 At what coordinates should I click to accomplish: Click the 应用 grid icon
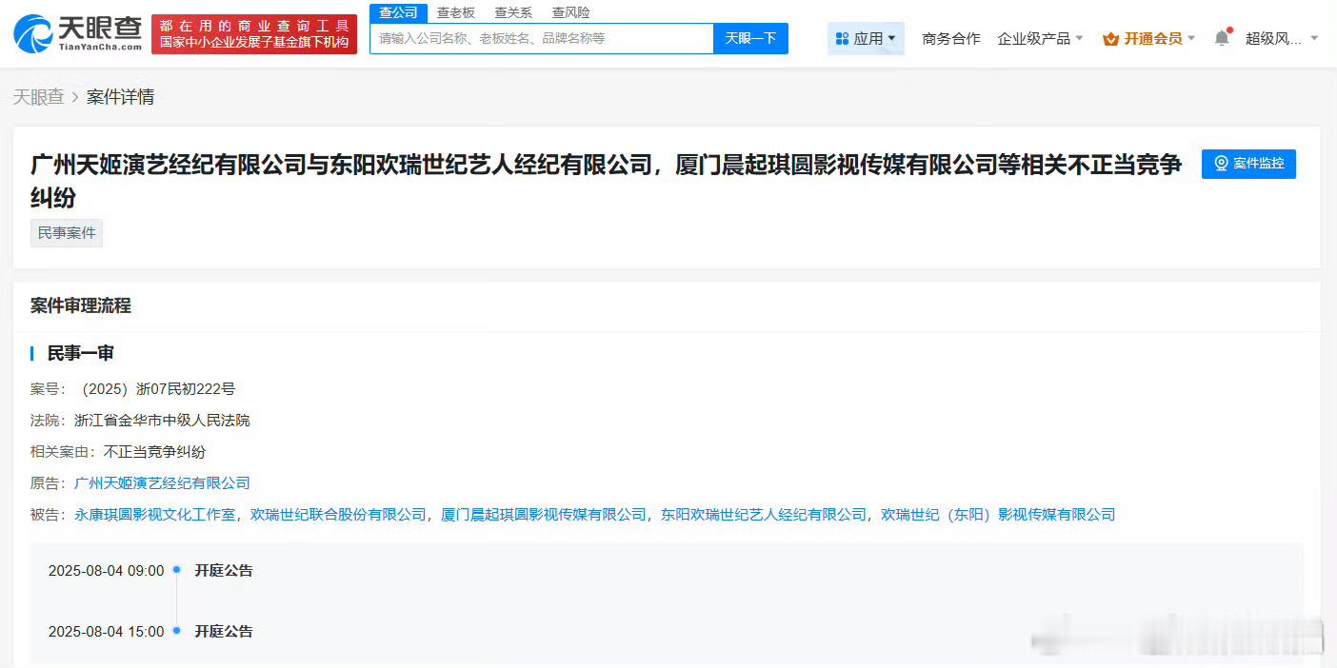click(842, 39)
